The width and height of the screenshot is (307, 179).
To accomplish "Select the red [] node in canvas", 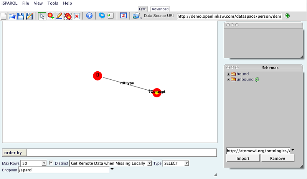I will coord(97,76).
